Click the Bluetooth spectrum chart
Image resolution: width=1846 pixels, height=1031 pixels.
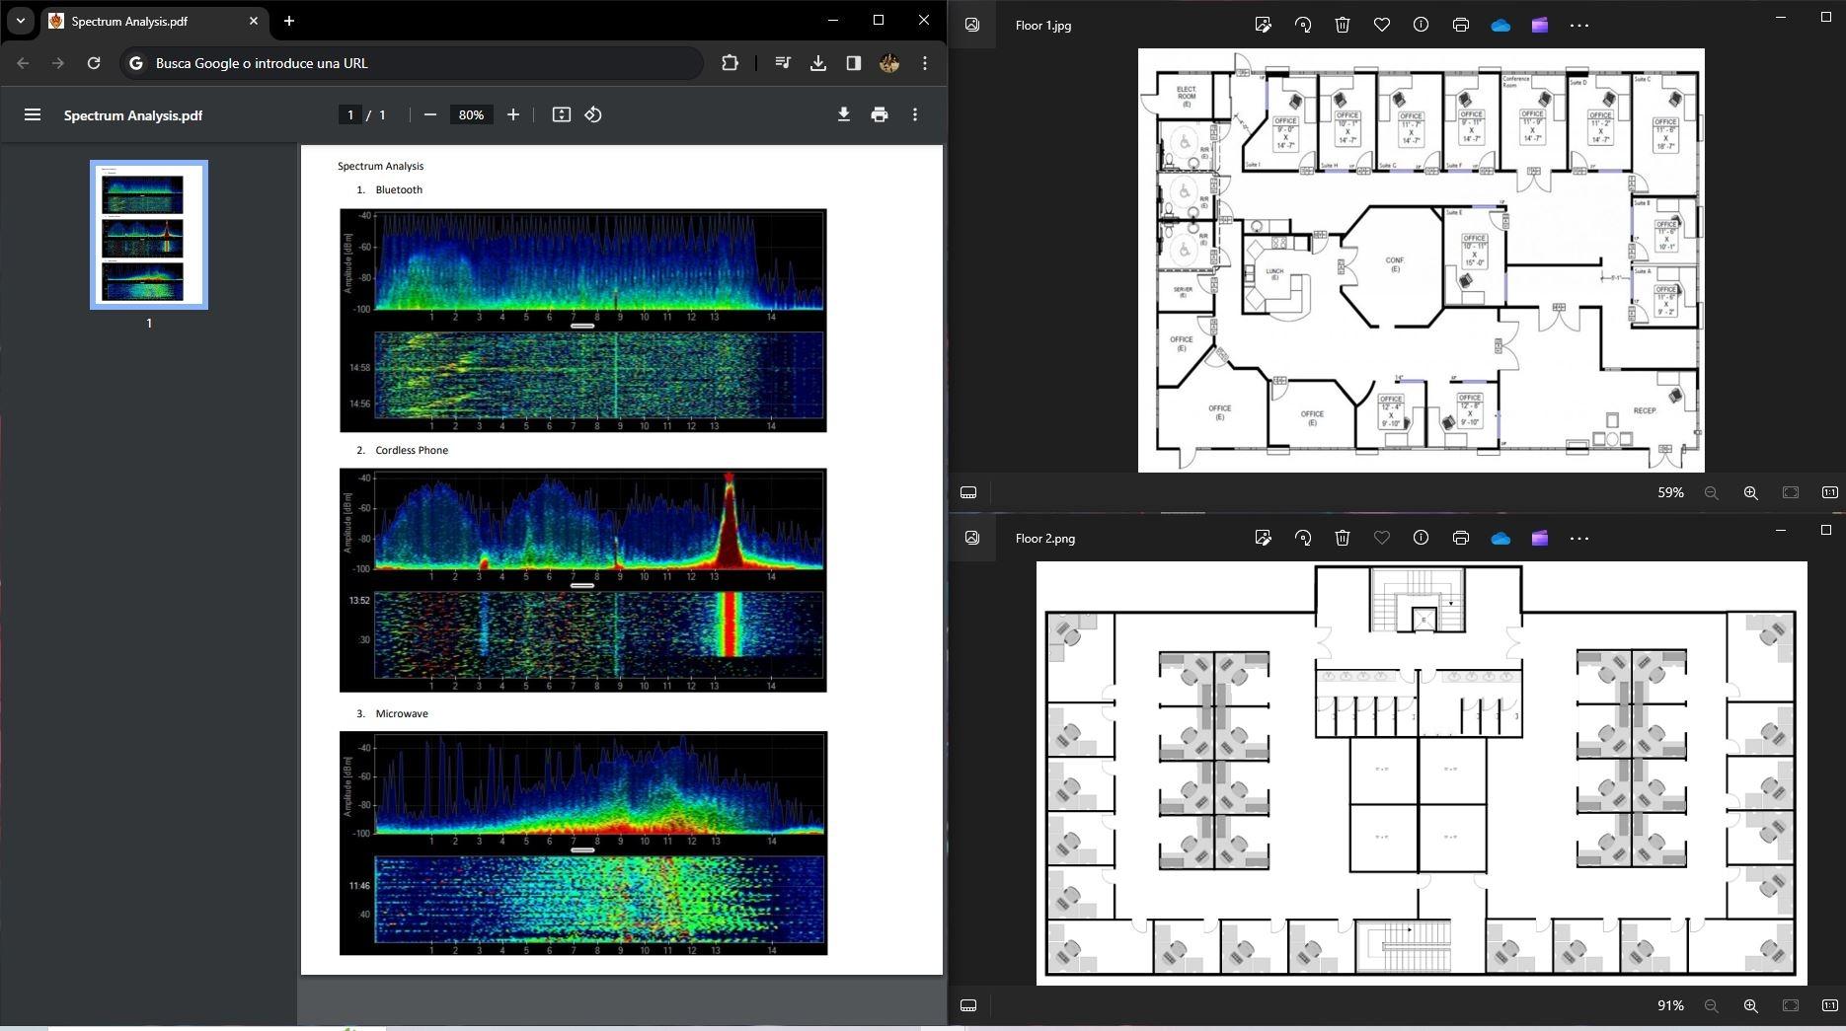click(x=583, y=321)
